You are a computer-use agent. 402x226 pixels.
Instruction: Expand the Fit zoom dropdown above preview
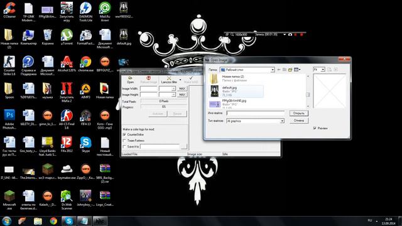click(x=323, y=70)
